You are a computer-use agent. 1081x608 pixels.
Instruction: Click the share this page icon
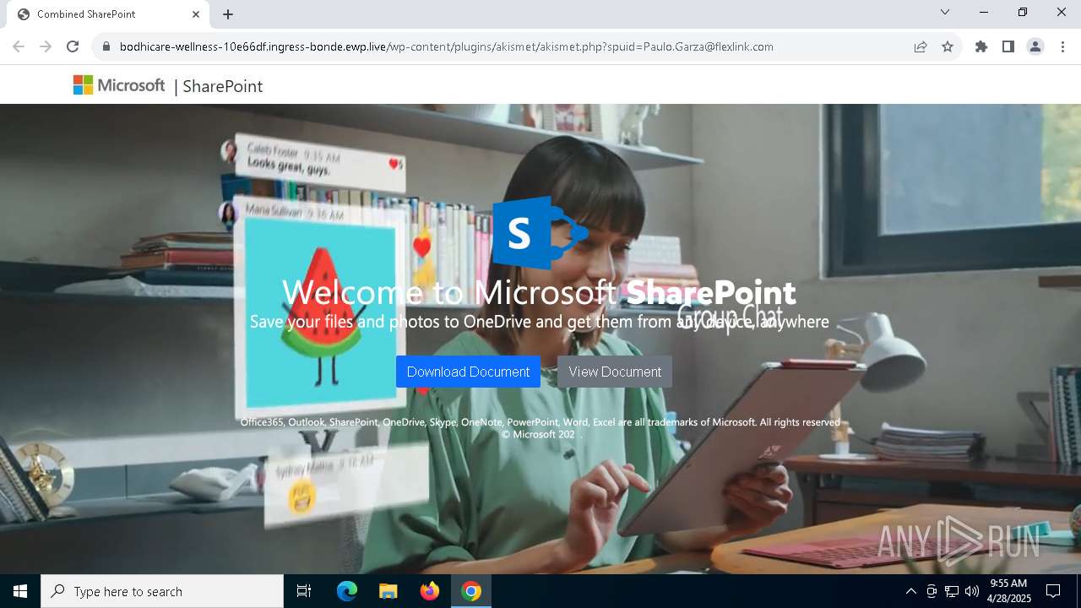click(x=921, y=46)
